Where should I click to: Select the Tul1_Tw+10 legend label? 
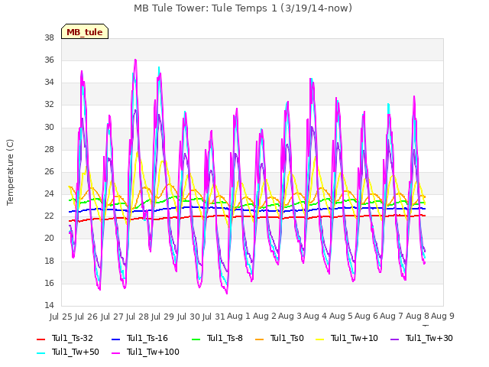click(x=355, y=338)
